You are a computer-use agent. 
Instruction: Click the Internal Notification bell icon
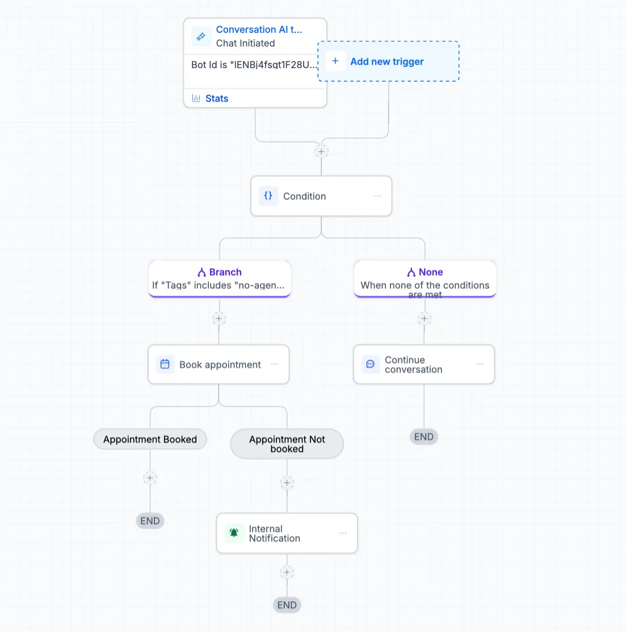coord(234,533)
